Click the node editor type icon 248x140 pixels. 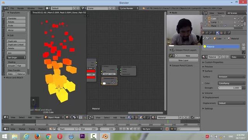coord(91,117)
